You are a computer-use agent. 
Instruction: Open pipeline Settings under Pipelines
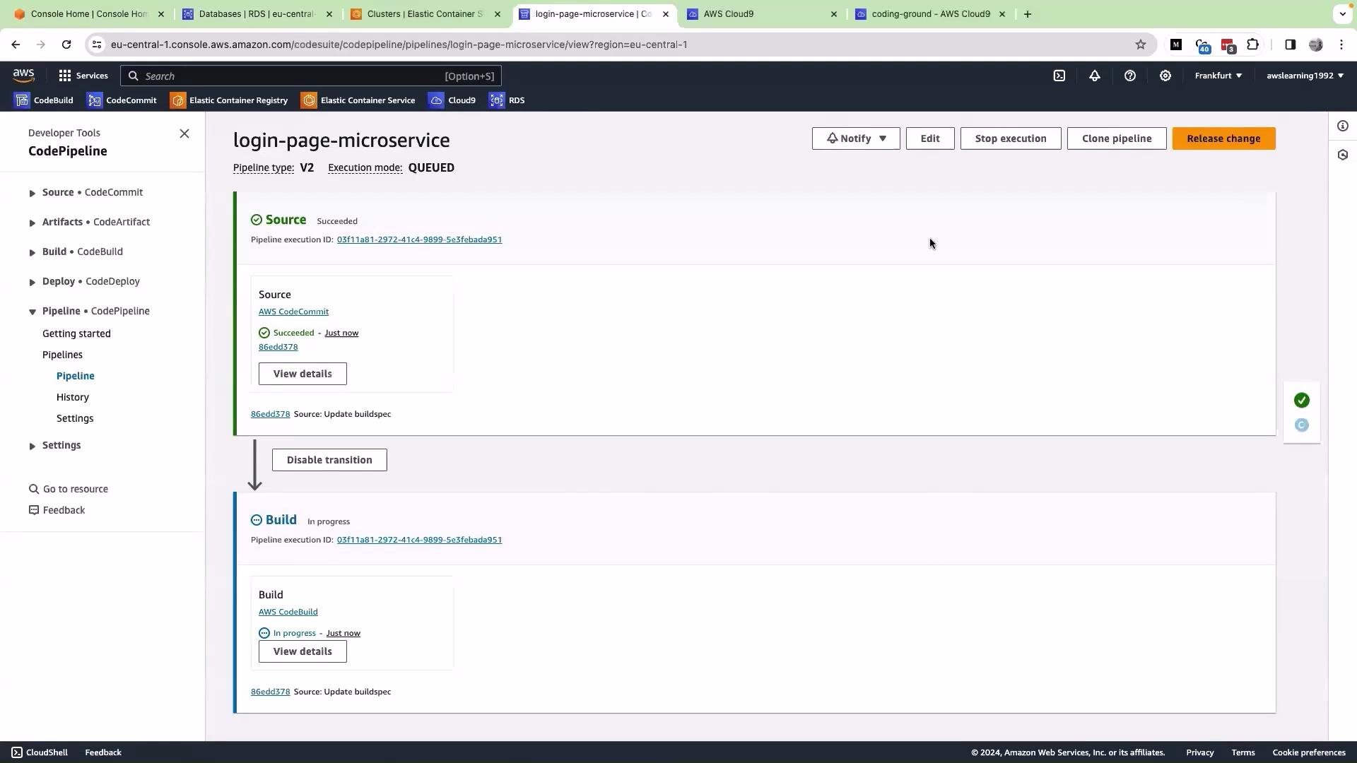(x=75, y=418)
